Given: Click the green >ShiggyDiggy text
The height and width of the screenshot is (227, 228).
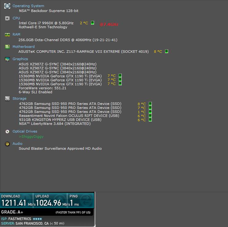Looking at the screenshot, I should point(31,137).
